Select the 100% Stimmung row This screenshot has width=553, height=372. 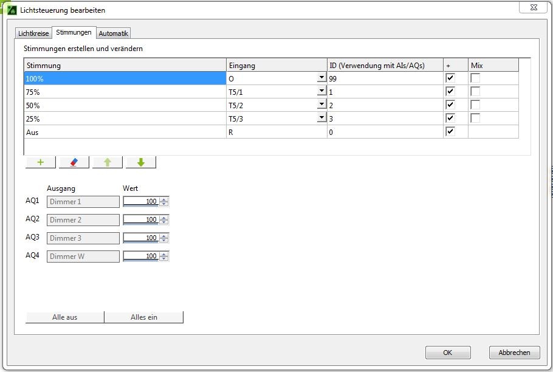[125, 78]
